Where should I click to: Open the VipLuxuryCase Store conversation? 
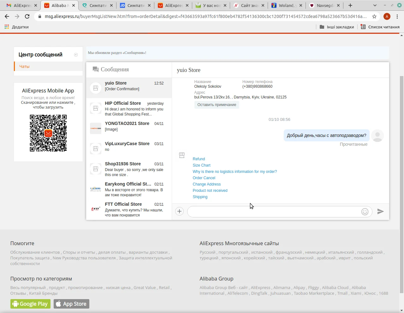(129, 149)
